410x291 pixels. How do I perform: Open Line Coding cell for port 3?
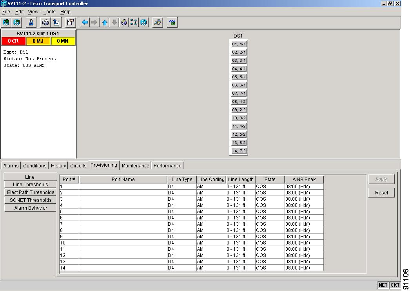(211, 199)
